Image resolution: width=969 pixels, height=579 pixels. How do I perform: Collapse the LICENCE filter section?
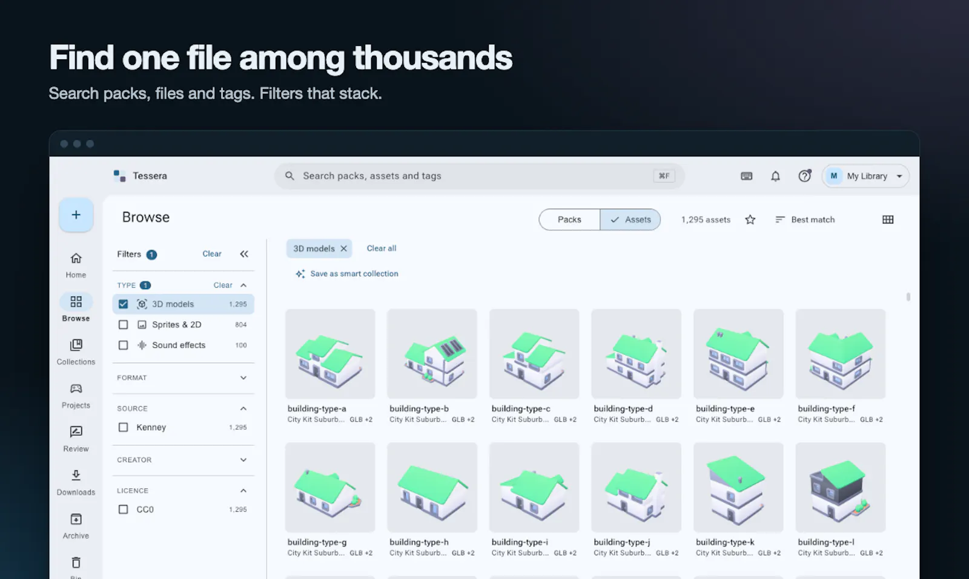(x=243, y=491)
